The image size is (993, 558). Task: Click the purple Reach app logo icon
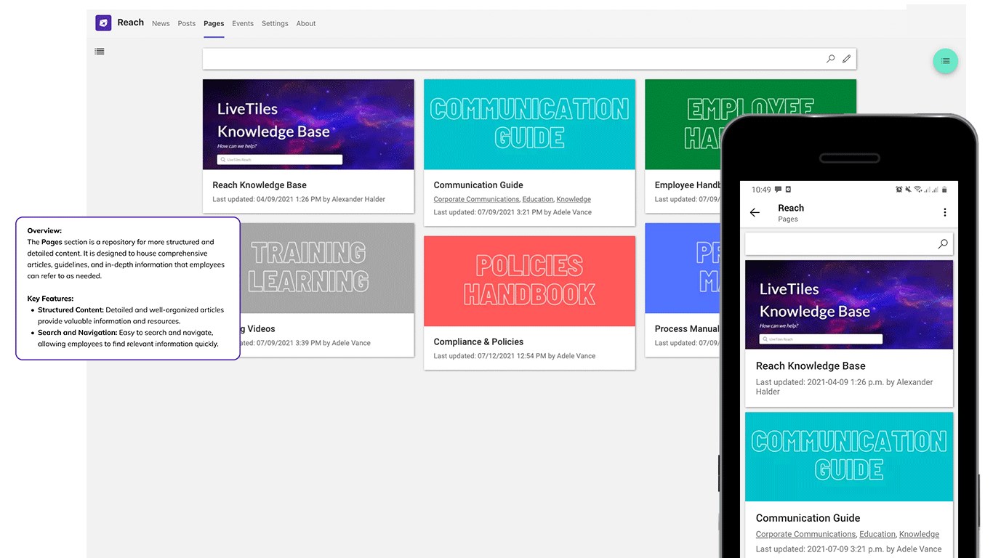click(103, 23)
